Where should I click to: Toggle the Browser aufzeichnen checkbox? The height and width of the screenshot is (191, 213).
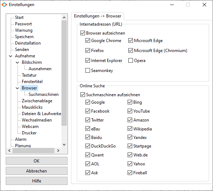click(83, 33)
